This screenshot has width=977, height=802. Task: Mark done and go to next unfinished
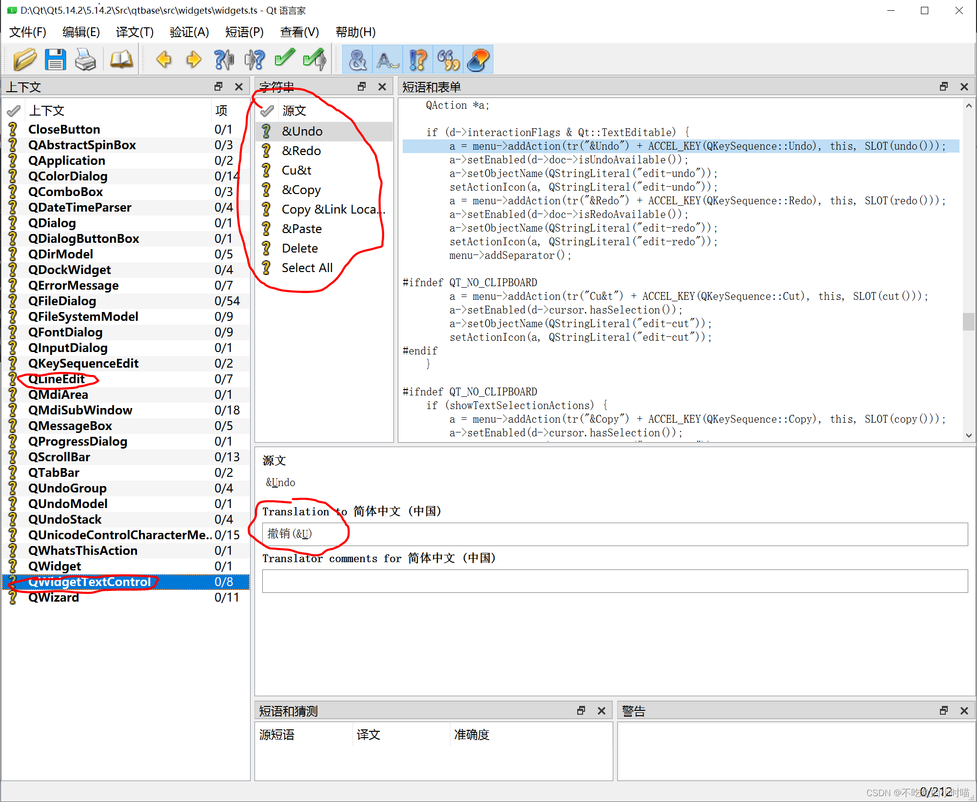point(315,59)
